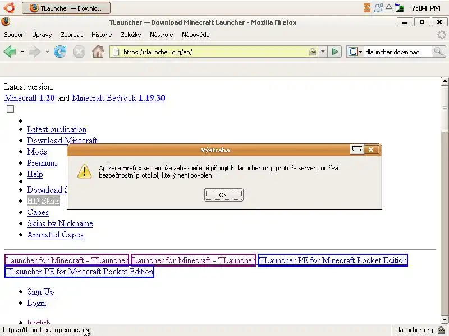Open the Mods link
The height and width of the screenshot is (336, 449).
coord(36,152)
